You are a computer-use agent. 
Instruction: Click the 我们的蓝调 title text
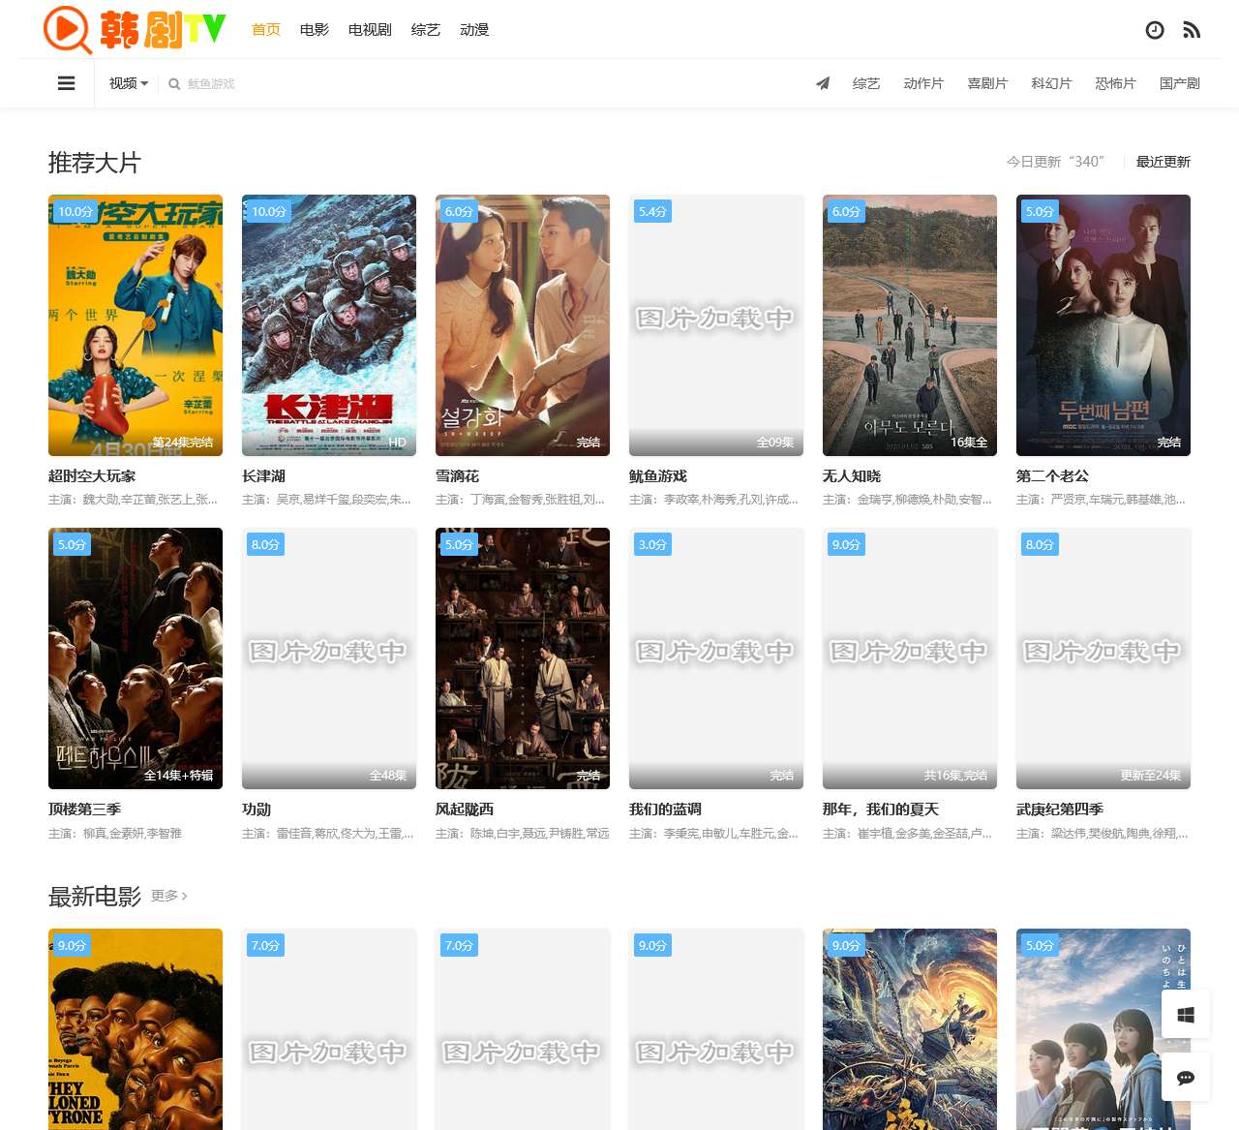point(665,809)
